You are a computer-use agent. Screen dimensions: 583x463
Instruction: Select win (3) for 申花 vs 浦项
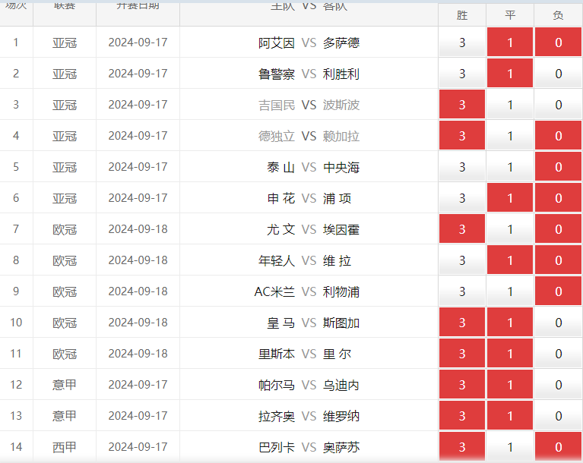[x=462, y=198]
